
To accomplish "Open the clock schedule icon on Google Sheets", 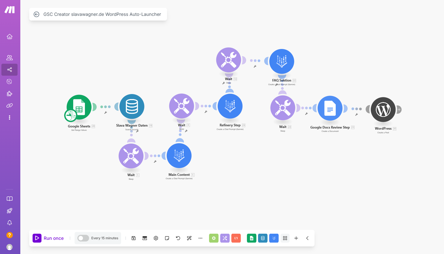I will click(x=71, y=115).
